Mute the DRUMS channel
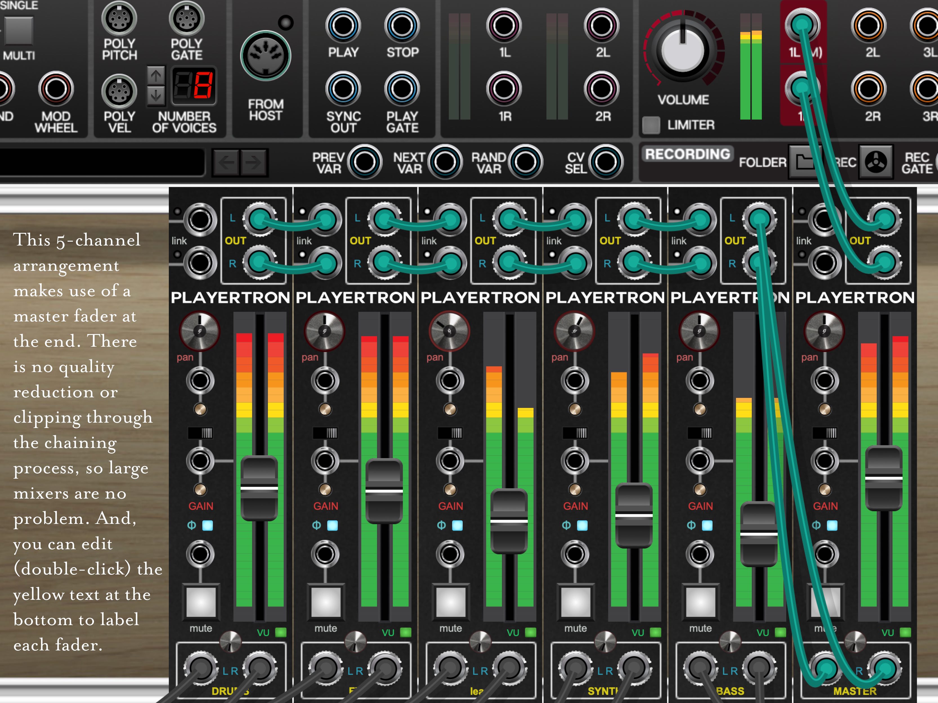 [x=201, y=602]
